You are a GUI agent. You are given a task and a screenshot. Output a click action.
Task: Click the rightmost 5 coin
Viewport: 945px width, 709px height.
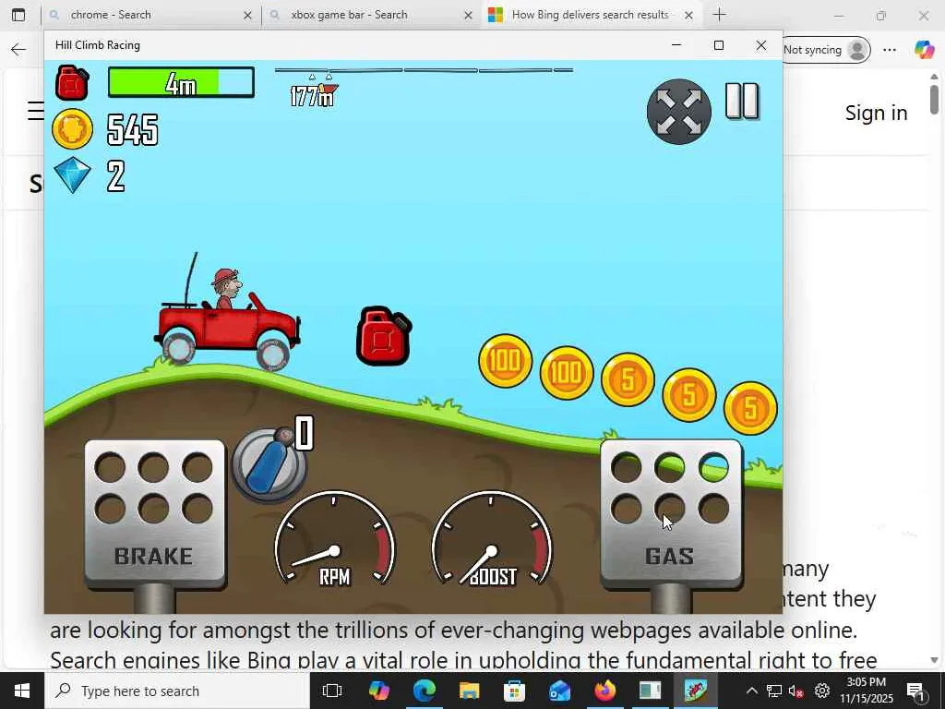[x=750, y=408]
